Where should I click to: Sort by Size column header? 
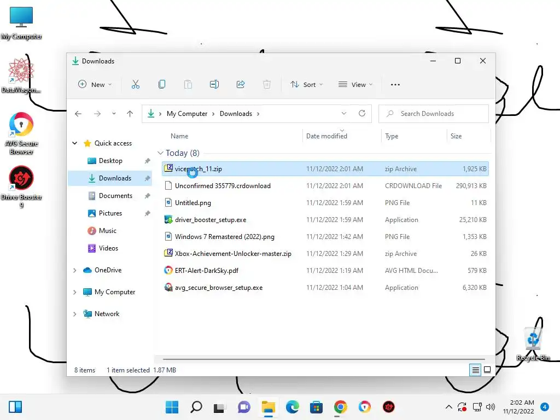(x=456, y=136)
